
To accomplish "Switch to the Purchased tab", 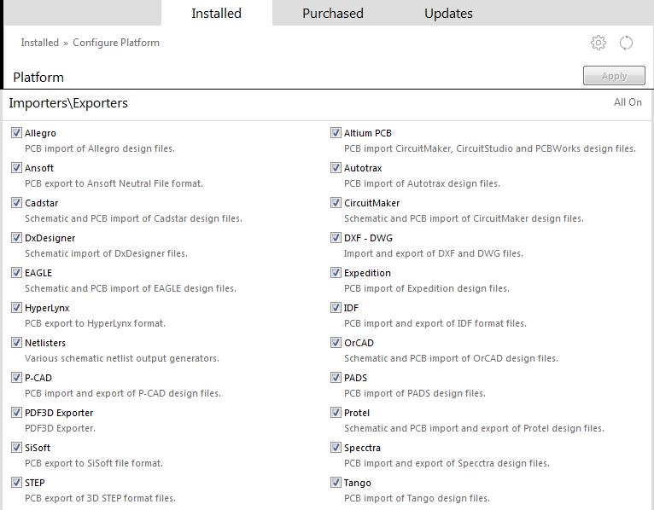I will click(333, 14).
